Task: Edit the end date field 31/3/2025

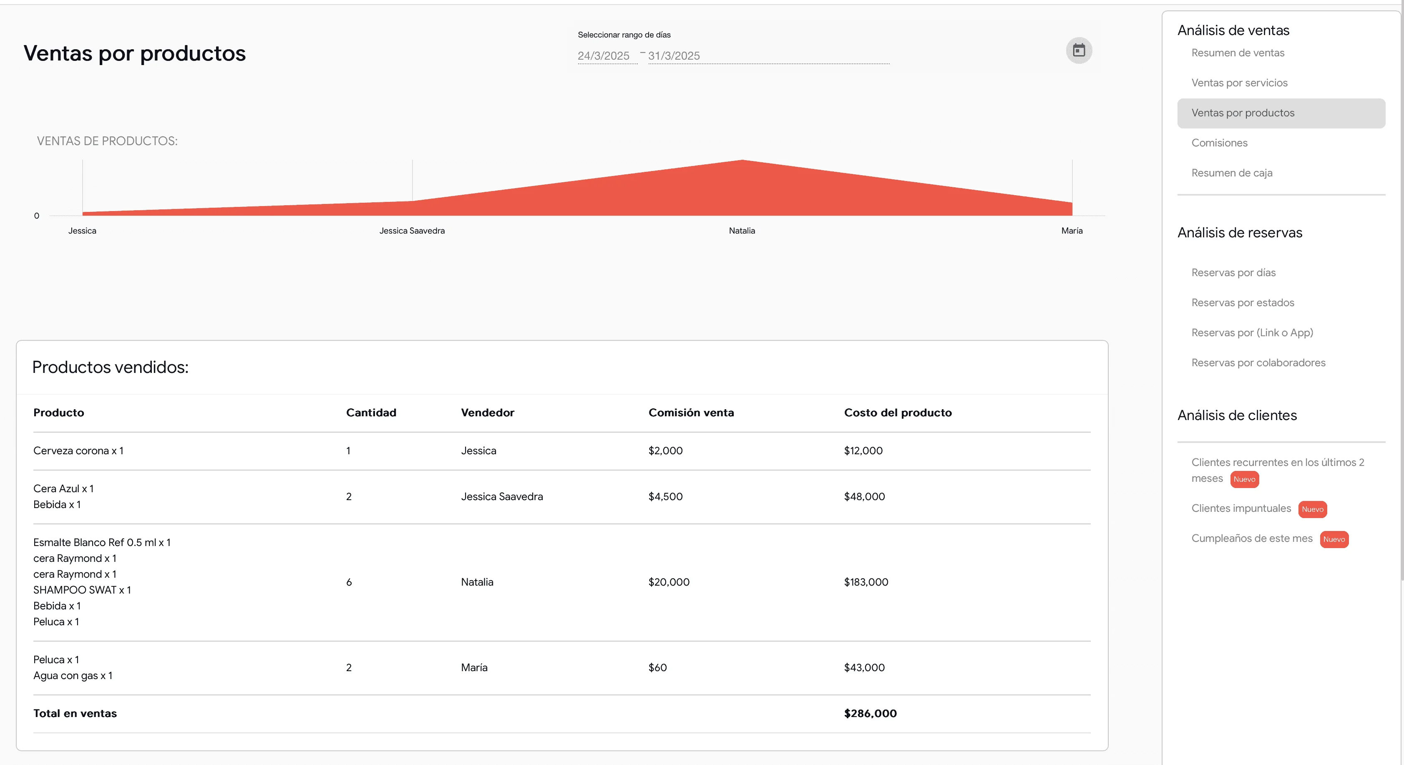Action: [674, 55]
